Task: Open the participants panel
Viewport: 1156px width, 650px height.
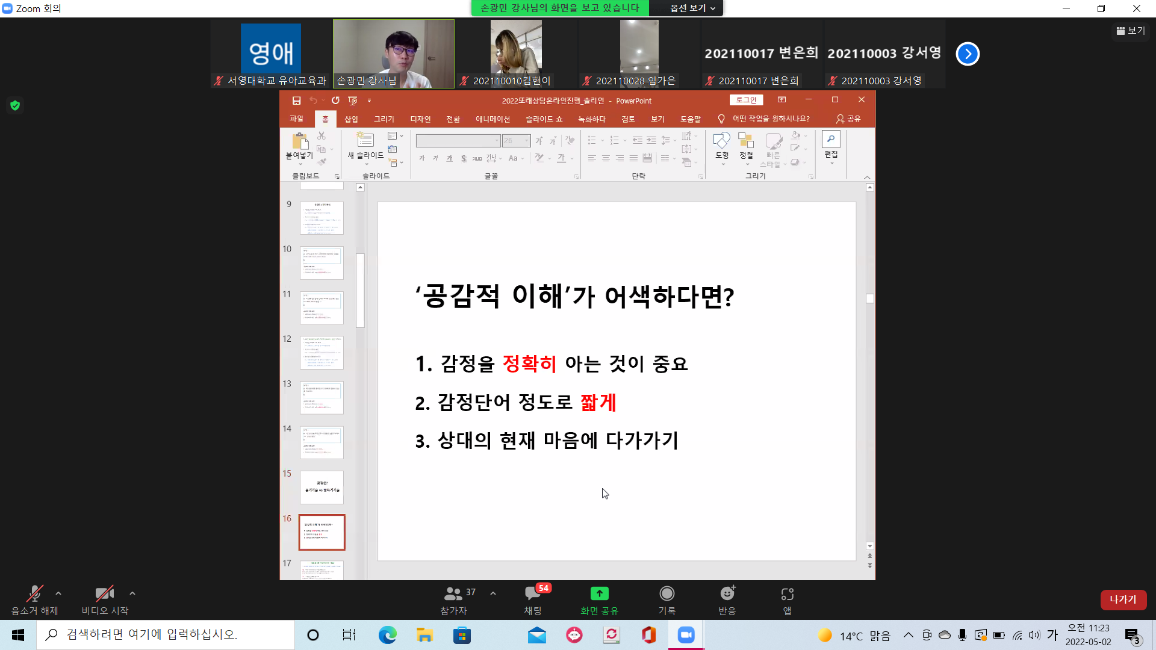Action: pos(453,594)
